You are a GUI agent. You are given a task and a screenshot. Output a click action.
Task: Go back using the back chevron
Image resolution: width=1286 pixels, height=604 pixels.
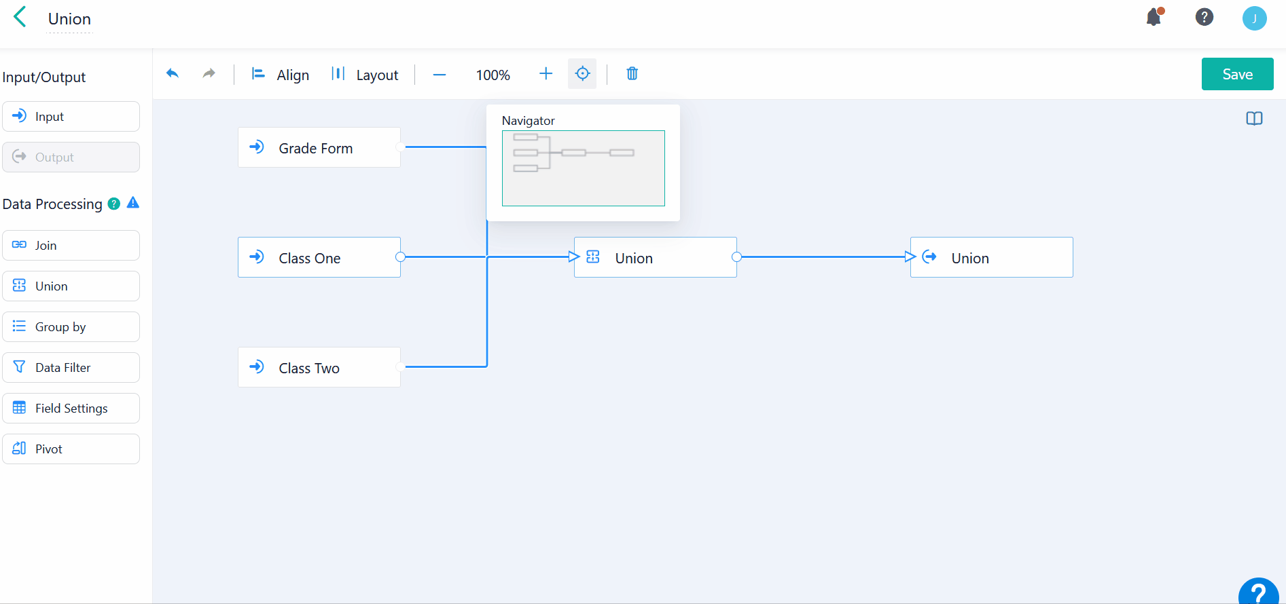coord(20,18)
